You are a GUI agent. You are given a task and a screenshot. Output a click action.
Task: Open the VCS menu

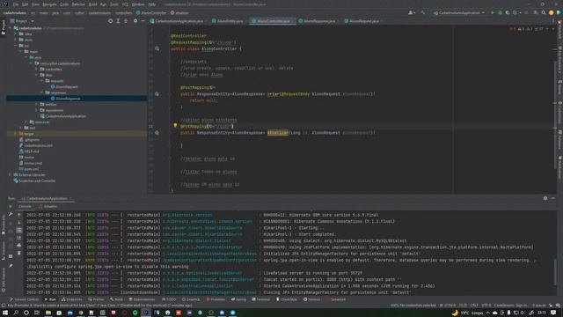[125, 4]
